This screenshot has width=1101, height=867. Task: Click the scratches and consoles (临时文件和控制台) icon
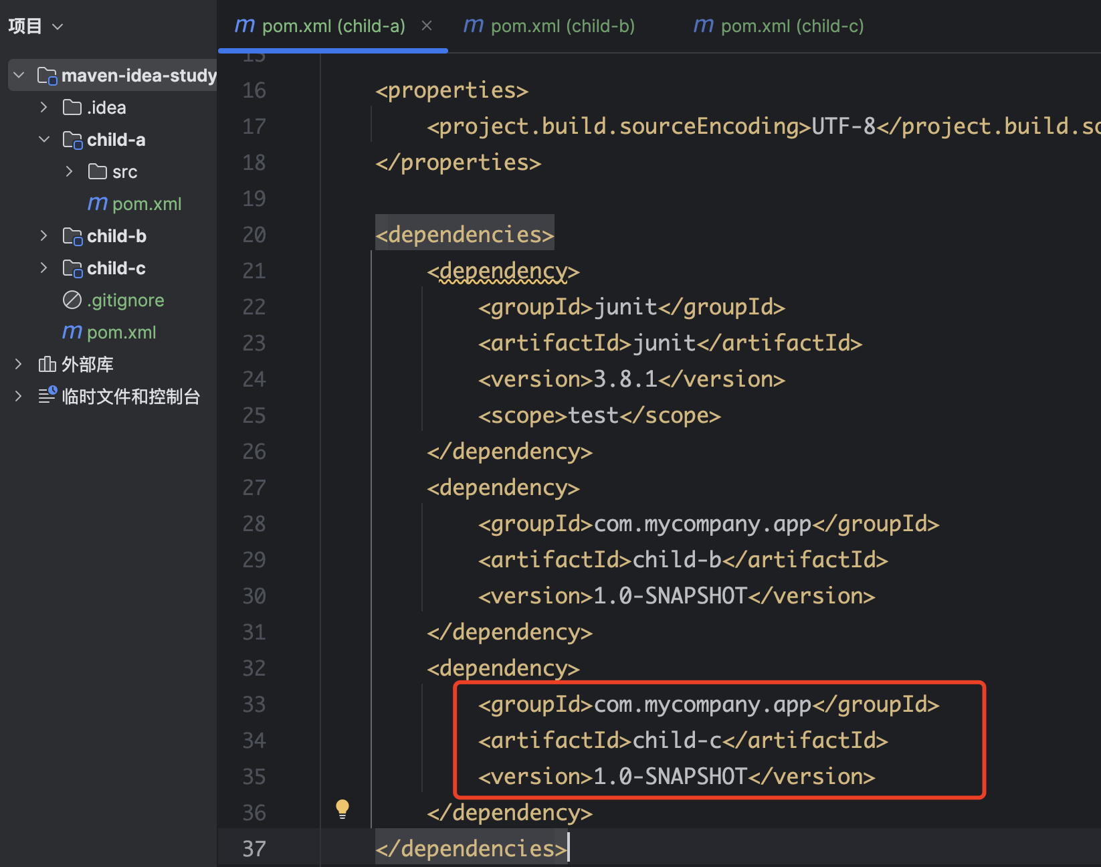47,396
